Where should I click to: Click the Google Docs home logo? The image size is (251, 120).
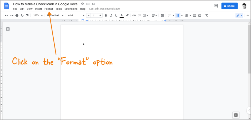point(7,6)
